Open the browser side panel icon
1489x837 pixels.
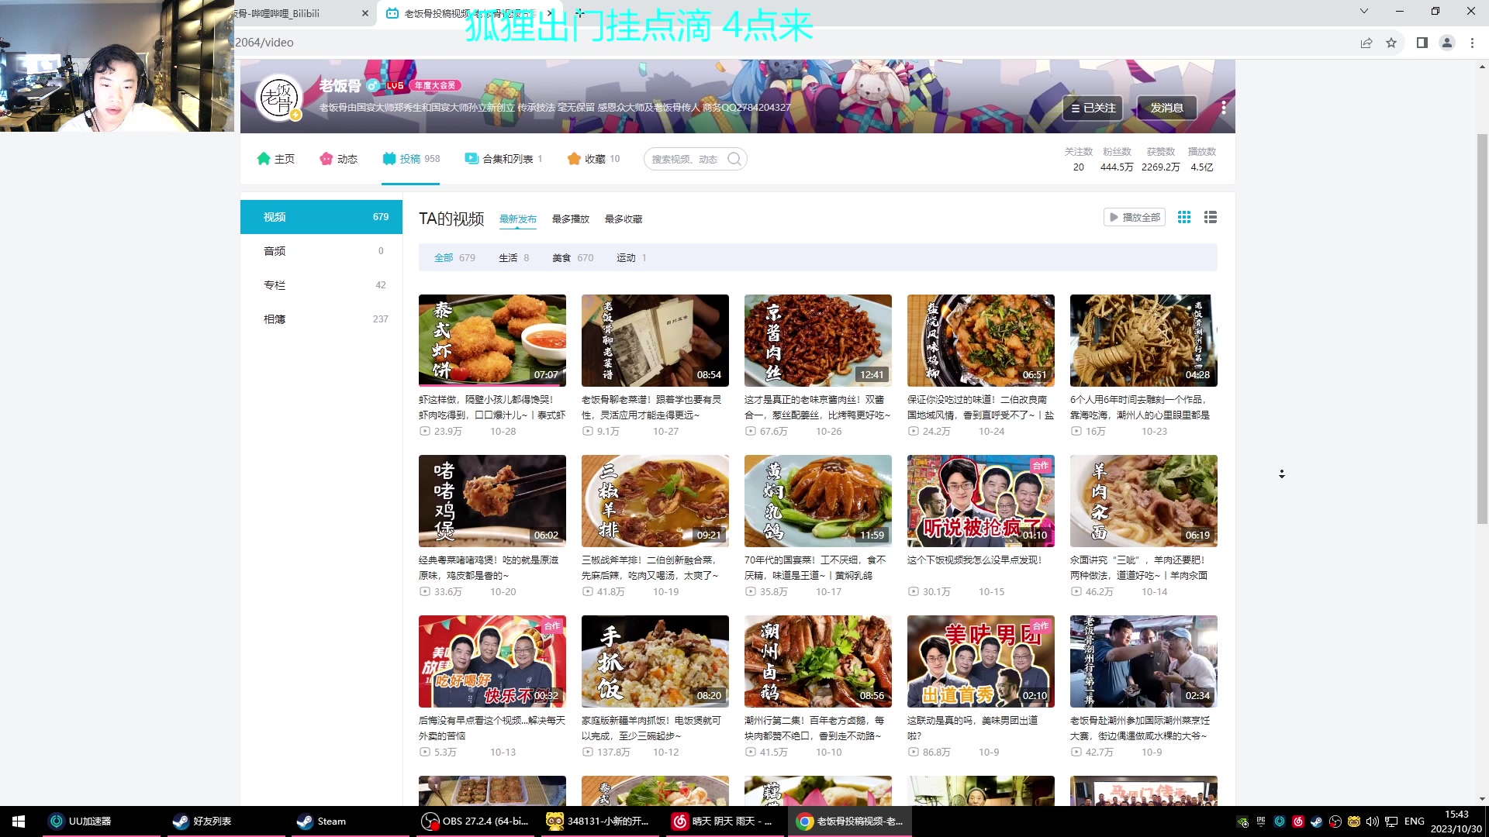(1422, 43)
